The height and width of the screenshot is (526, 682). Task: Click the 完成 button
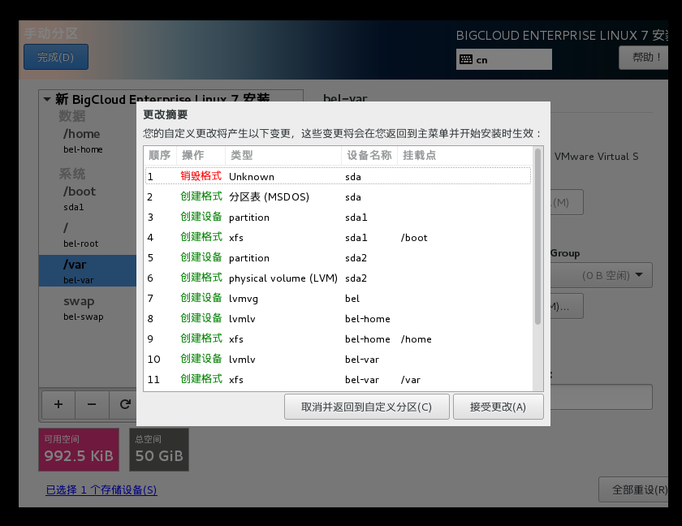[x=55, y=57]
